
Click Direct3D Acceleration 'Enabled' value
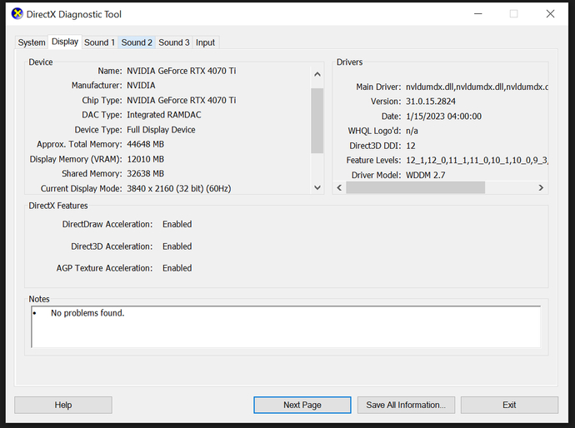click(177, 246)
